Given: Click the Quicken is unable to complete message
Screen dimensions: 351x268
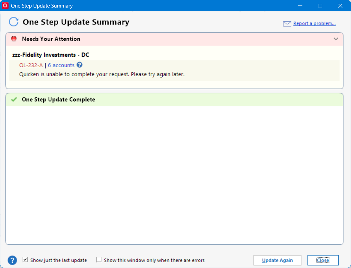Looking at the screenshot, I should (102, 74).
